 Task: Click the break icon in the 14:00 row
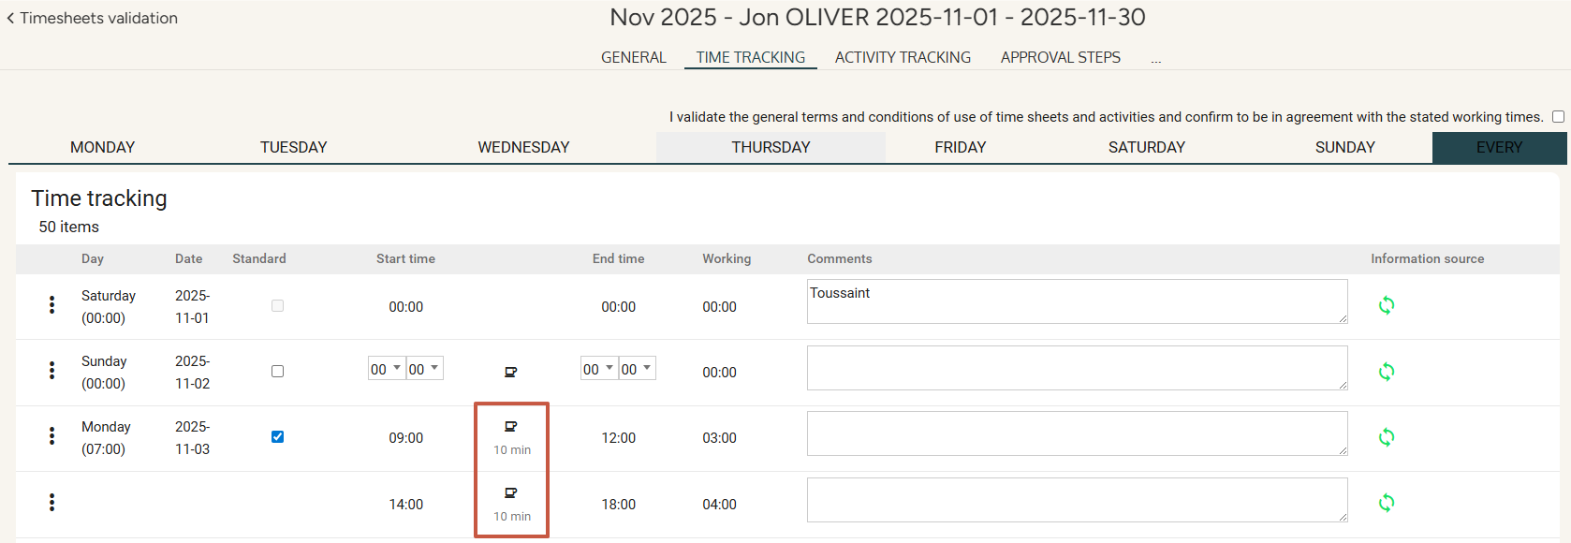click(x=511, y=493)
